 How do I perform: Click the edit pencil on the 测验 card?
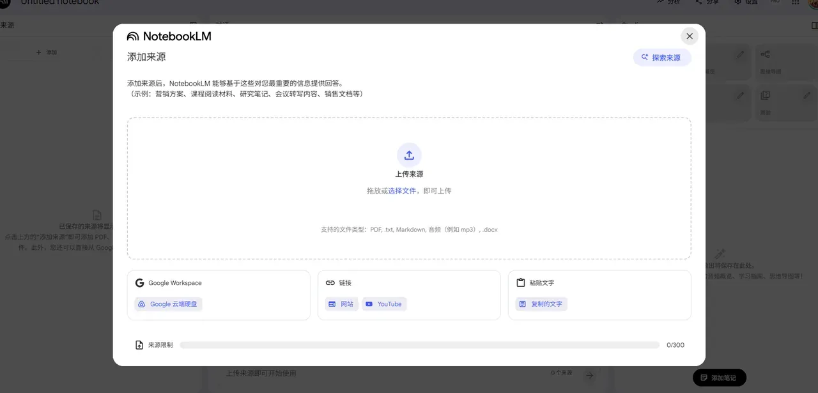pyautogui.click(x=806, y=96)
